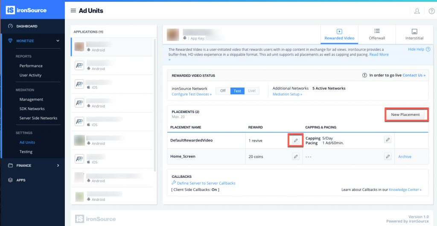Edit the Home_Screen reward with the pencil icon
The height and width of the screenshot is (226, 437).
[x=296, y=156]
